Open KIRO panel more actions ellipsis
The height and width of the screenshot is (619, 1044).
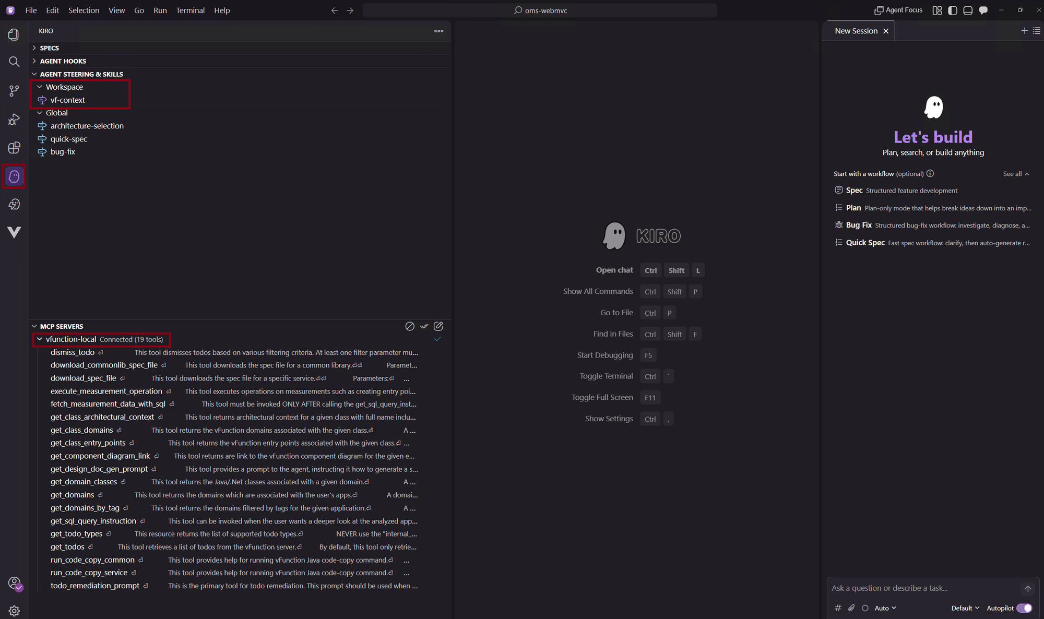pyautogui.click(x=438, y=31)
